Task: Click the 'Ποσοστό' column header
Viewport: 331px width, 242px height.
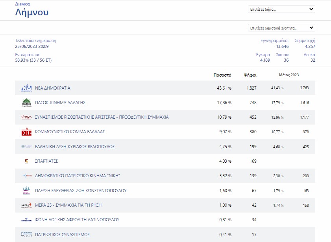Action: click(222, 75)
